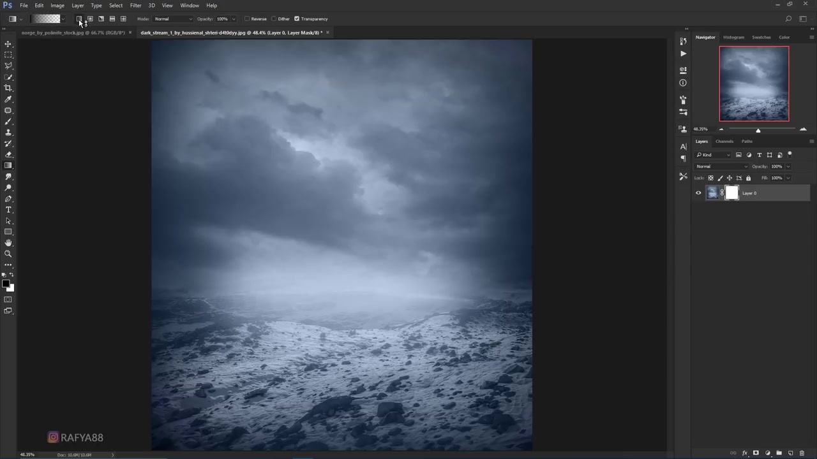Select the Smudge tool

pos(8,177)
